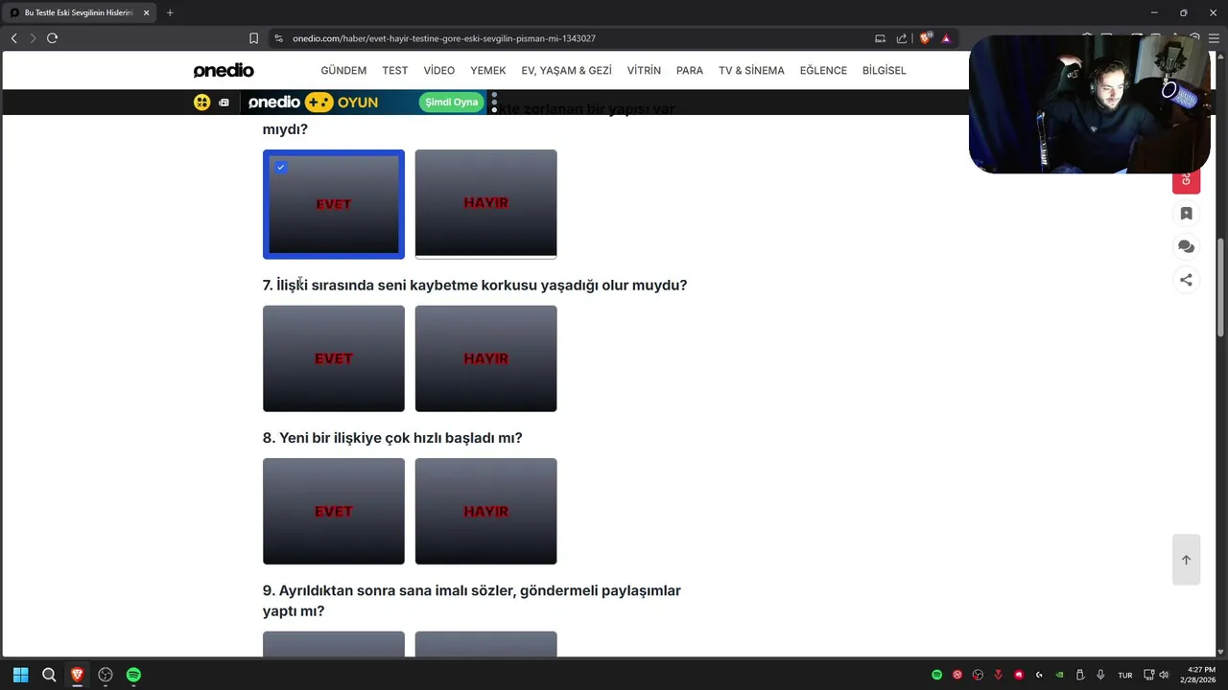Click question 9 text about imalı sözler

point(472,601)
